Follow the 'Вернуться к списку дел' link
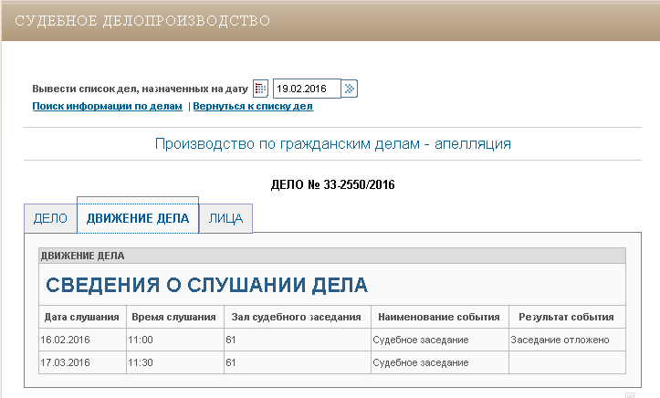660x398 pixels. click(x=253, y=106)
